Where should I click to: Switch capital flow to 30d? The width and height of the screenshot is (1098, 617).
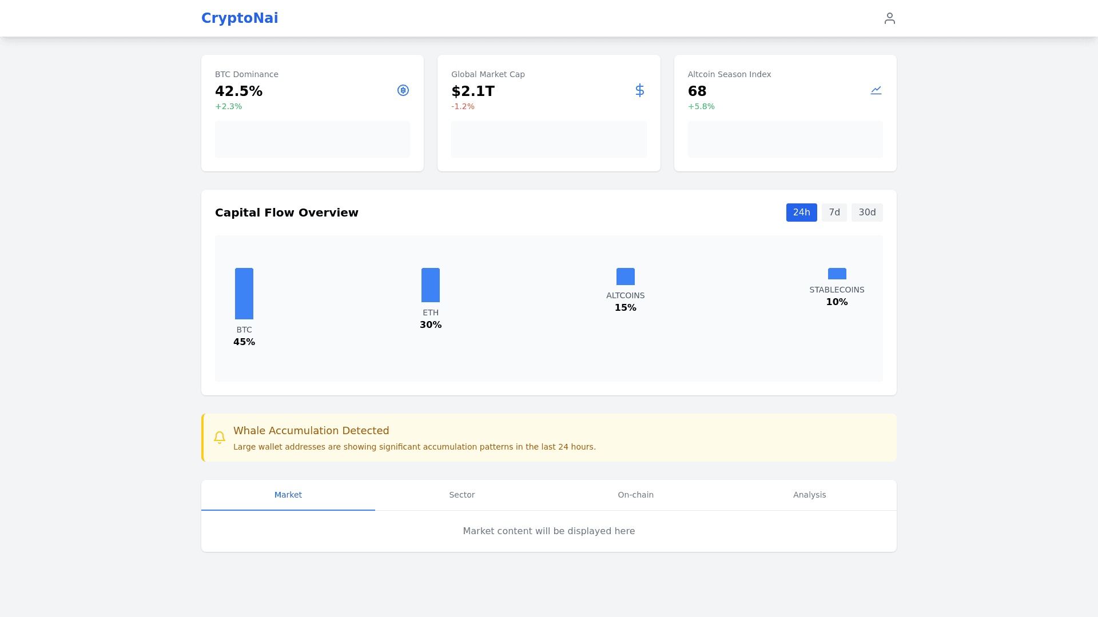click(866, 213)
